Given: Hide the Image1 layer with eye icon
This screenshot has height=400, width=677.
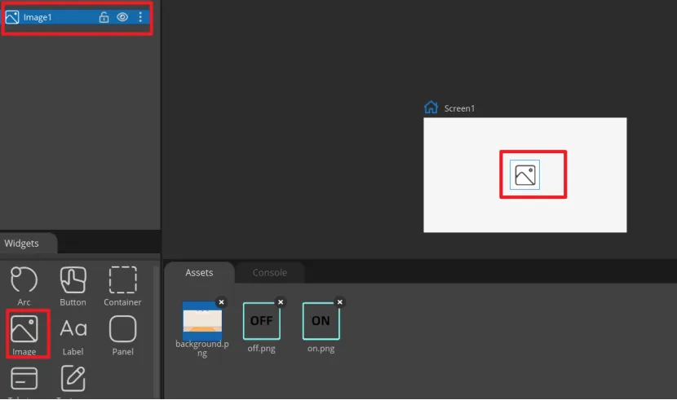Looking at the screenshot, I should [122, 17].
